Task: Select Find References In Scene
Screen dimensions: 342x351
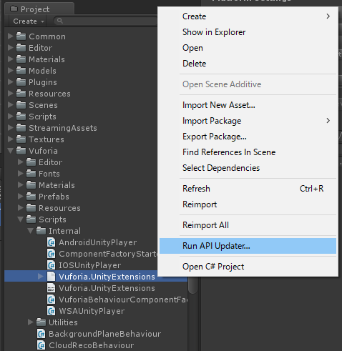Action: click(x=248, y=152)
